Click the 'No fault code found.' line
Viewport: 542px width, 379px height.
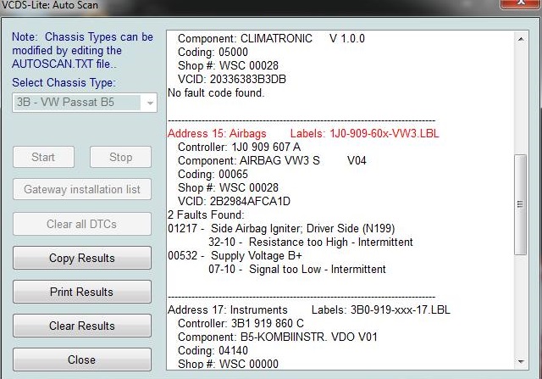217,92
